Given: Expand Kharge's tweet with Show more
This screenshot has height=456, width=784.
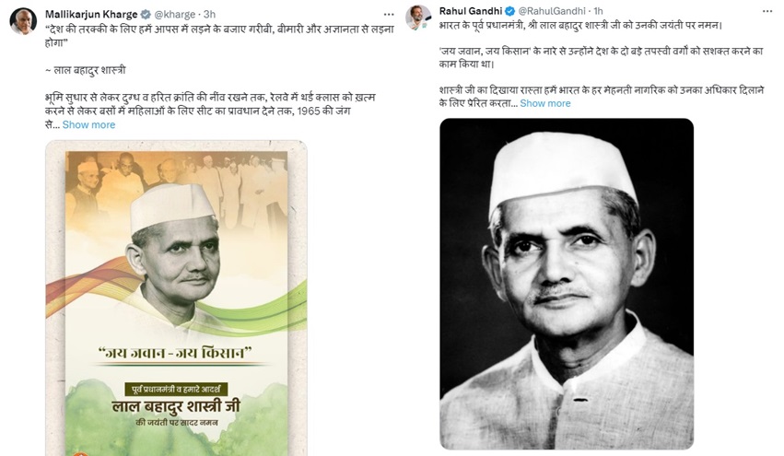Looking at the screenshot, I should [x=88, y=125].
